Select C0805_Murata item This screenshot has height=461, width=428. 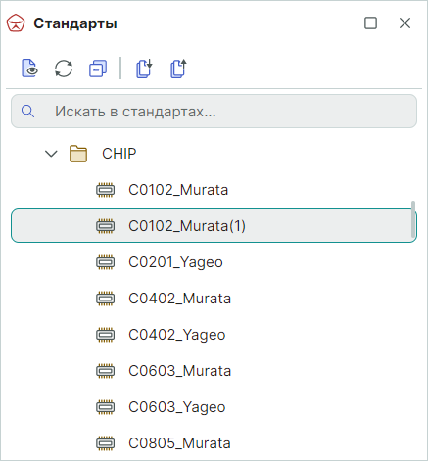[179, 443]
